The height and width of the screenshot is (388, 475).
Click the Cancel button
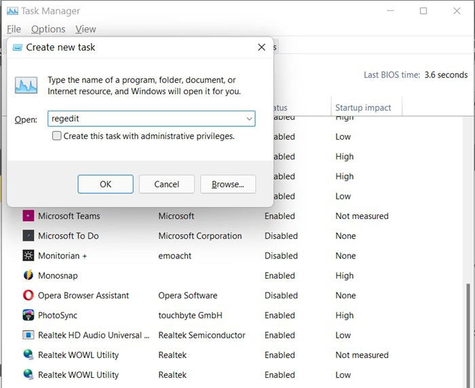point(167,184)
